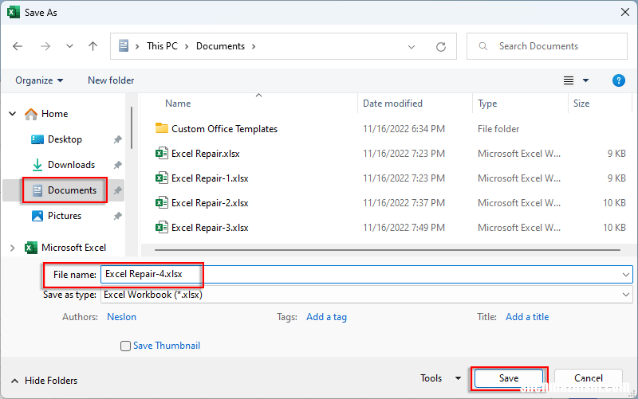This screenshot has width=638, height=399.
Task: Open the File name dropdown arrow
Action: [626, 275]
